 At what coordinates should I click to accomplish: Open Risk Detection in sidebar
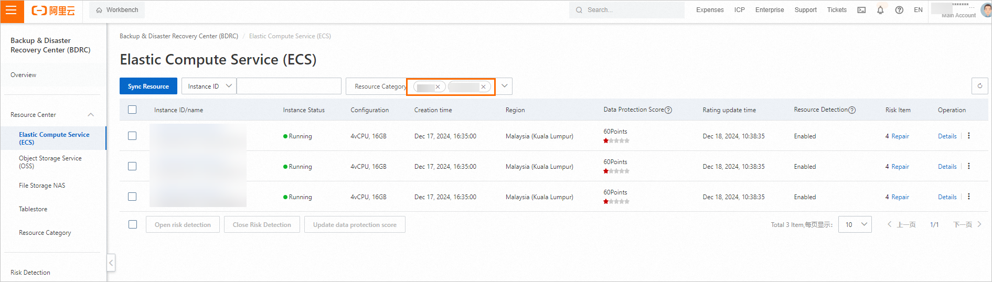click(x=30, y=273)
